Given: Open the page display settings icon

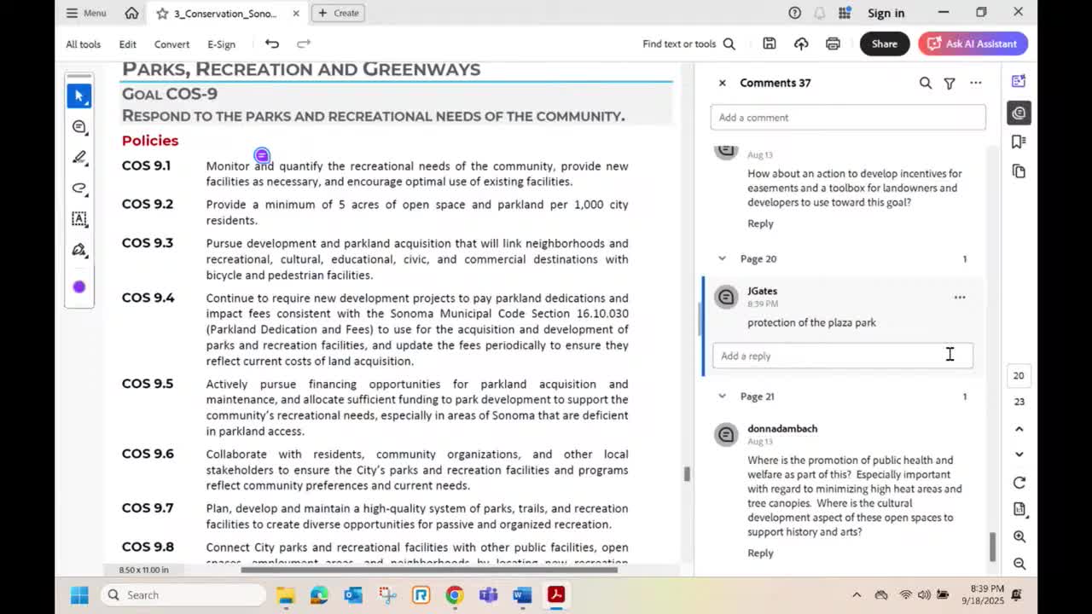Looking at the screenshot, I should [1019, 509].
